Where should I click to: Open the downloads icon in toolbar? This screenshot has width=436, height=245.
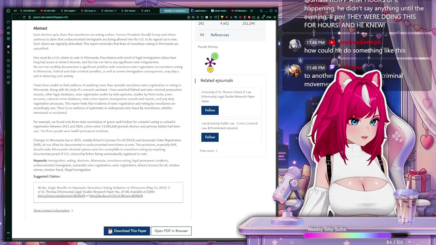[263, 17]
